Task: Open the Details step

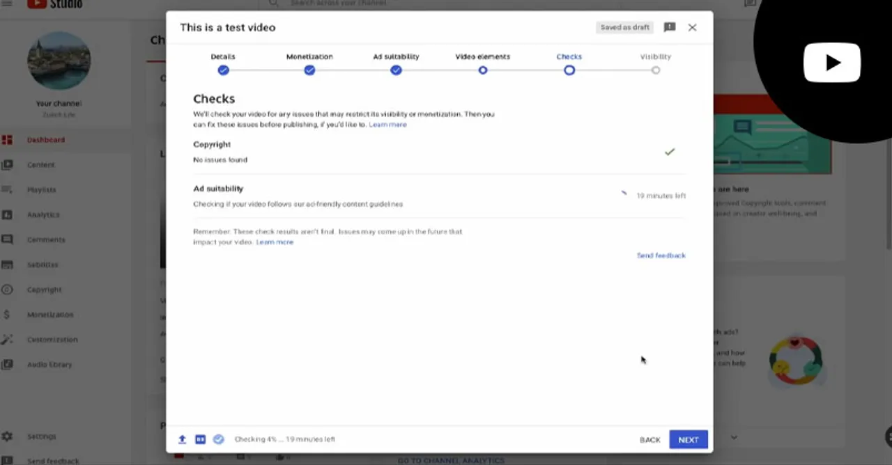Action: pyautogui.click(x=223, y=63)
